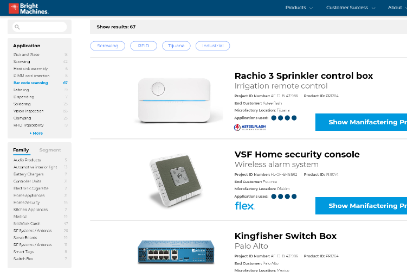Filter by Vision Inspection application

click(x=29, y=111)
